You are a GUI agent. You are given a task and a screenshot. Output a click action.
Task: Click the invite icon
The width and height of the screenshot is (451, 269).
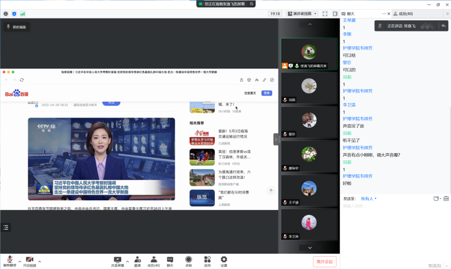pyautogui.click(x=138, y=259)
